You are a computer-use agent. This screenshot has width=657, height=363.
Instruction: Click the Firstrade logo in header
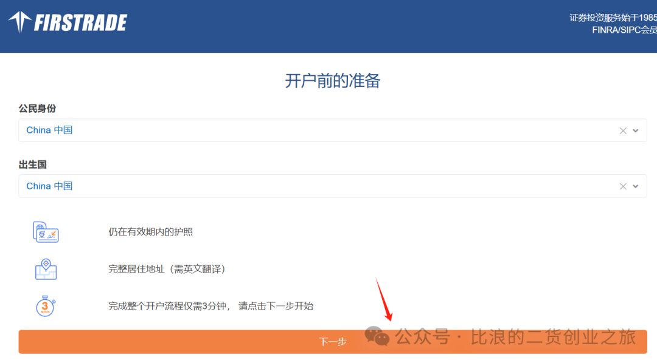point(68,22)
